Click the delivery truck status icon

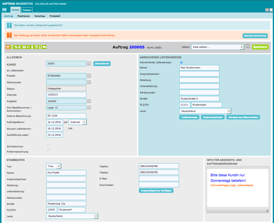tap(44, 47)
